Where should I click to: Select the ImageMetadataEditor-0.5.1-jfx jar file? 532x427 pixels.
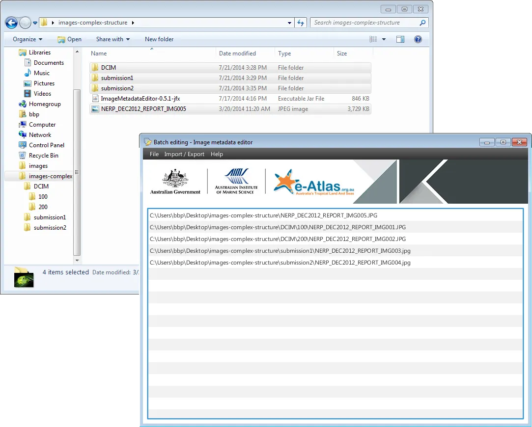point(230,99)
